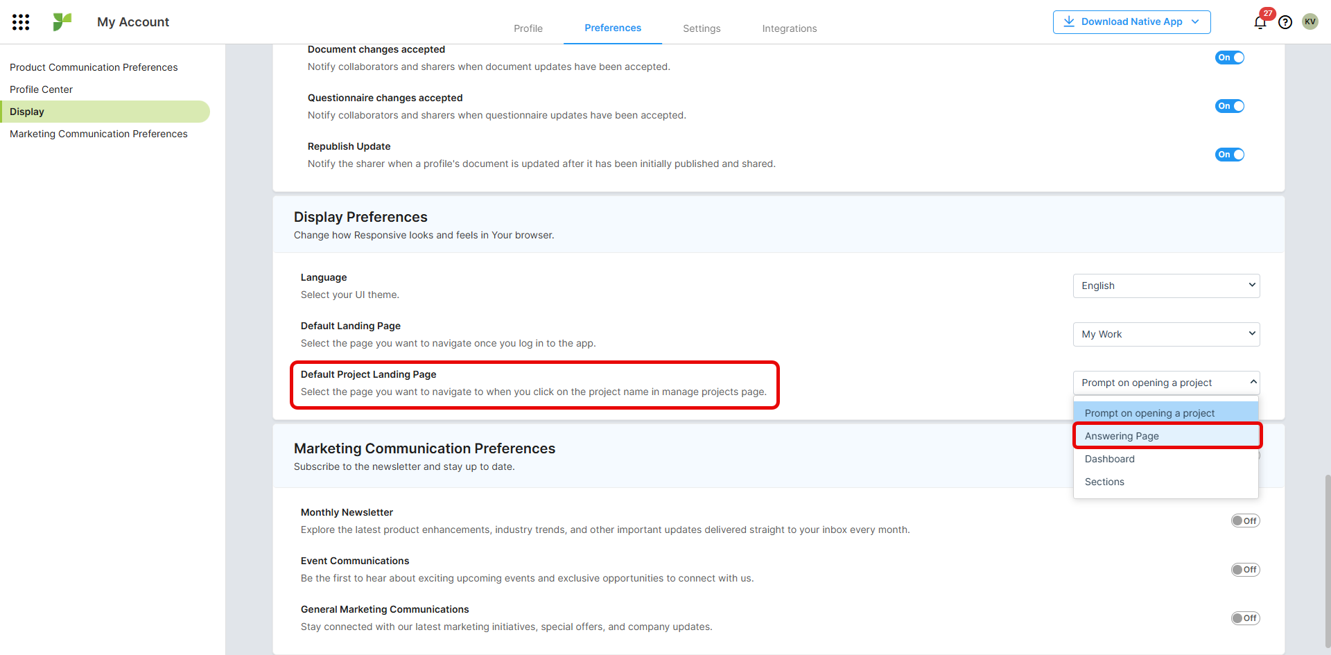This screenshot has width=1331, height=655.
Task: Switch to the Settings tab
Action: tap(702, 28)
